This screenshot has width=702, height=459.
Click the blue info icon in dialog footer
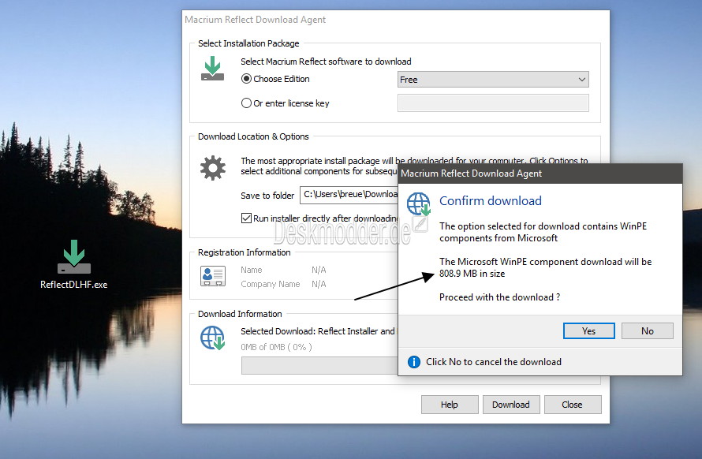(413, 362)
